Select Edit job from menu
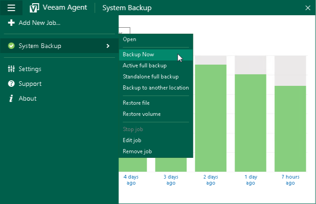The image size is (316, 204). point(132,140)
